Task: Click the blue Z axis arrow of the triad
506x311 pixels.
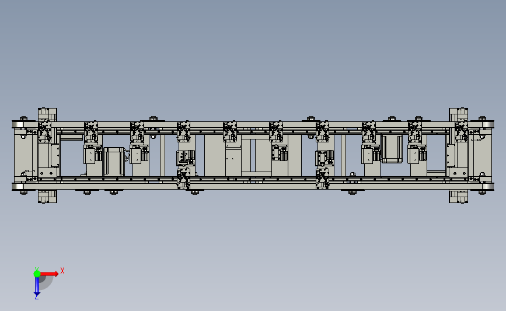Action: pyautogui.click(x=37, y=286)
